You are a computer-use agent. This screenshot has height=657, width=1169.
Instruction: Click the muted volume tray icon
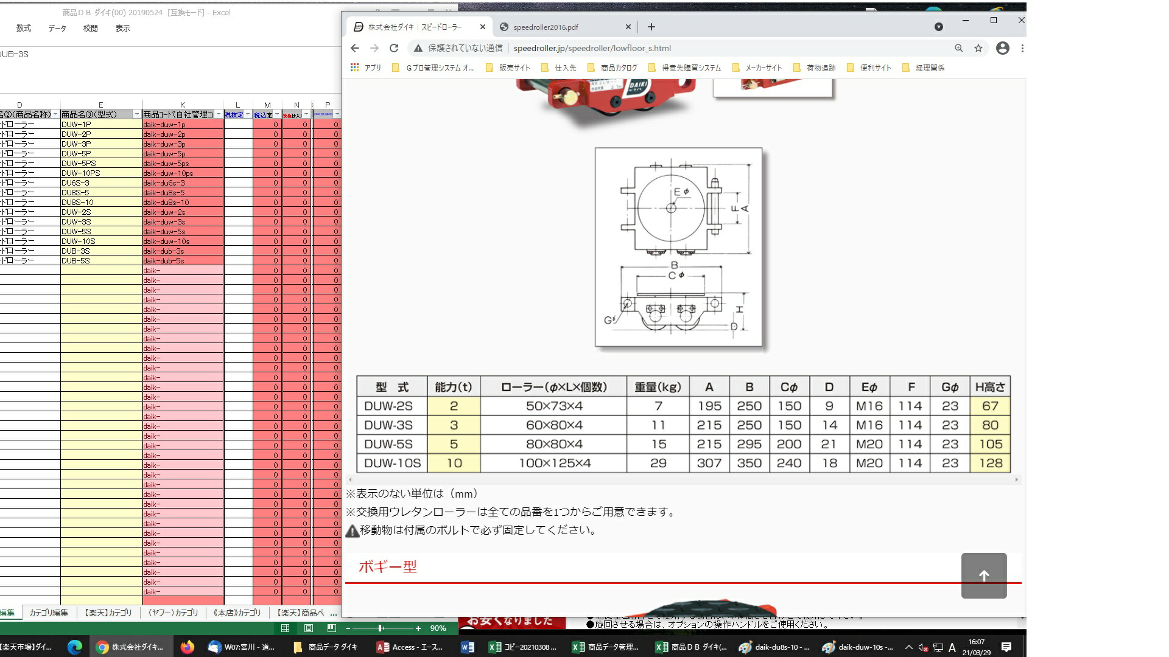pyautogui.click(x=923, y=647)
